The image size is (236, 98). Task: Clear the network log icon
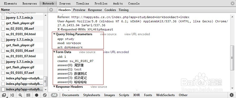tap(45, 95)
